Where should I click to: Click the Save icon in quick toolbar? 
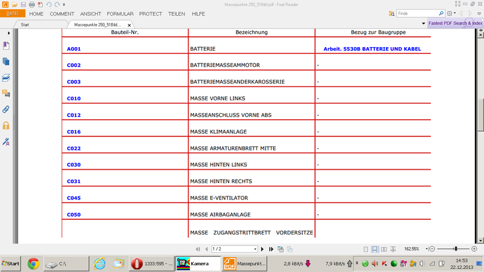(x=22, y=4)
